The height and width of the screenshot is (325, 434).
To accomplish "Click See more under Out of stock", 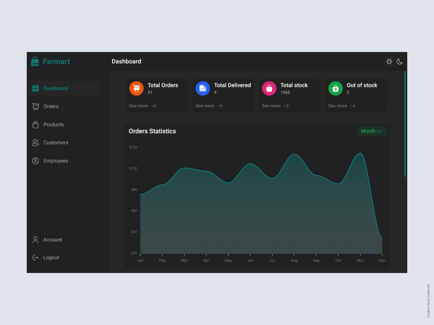I will click(337, 106).
